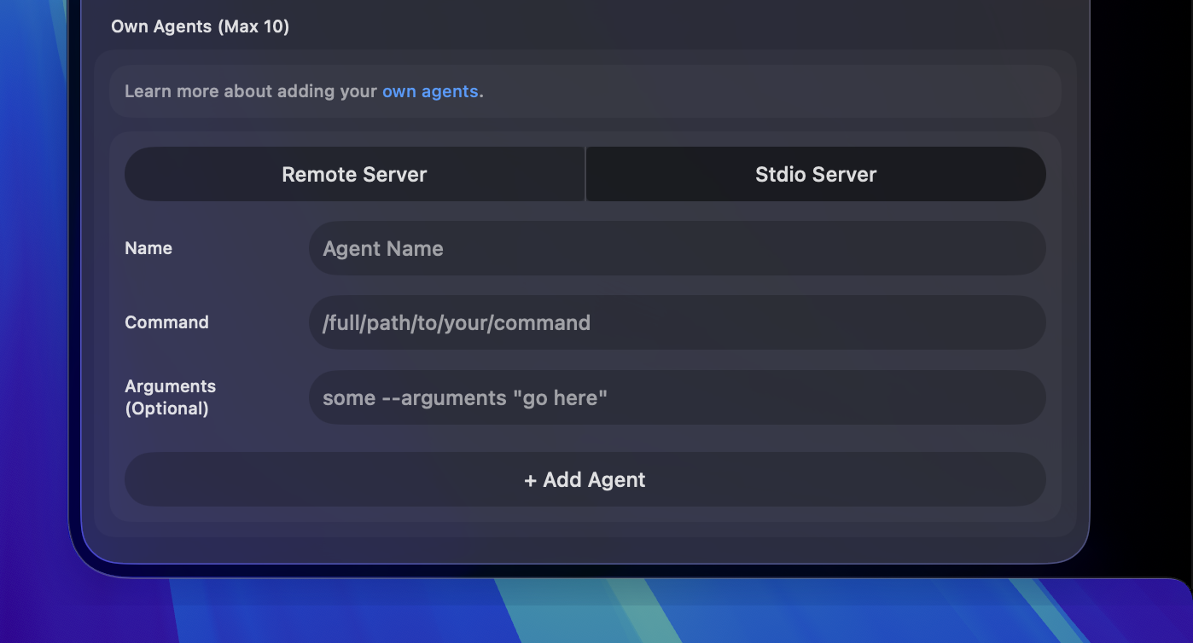Screen dimensions: 1193x643
Task: Select the Stdio Server tab
Action: point(814,174)
